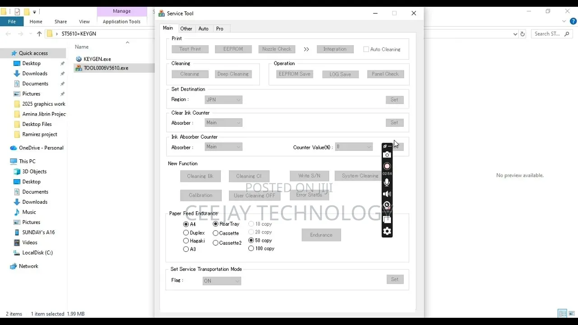This screenshot has height=325, width=578.
Task: Click the Nozzle Check button
Action: click(277, 49)
